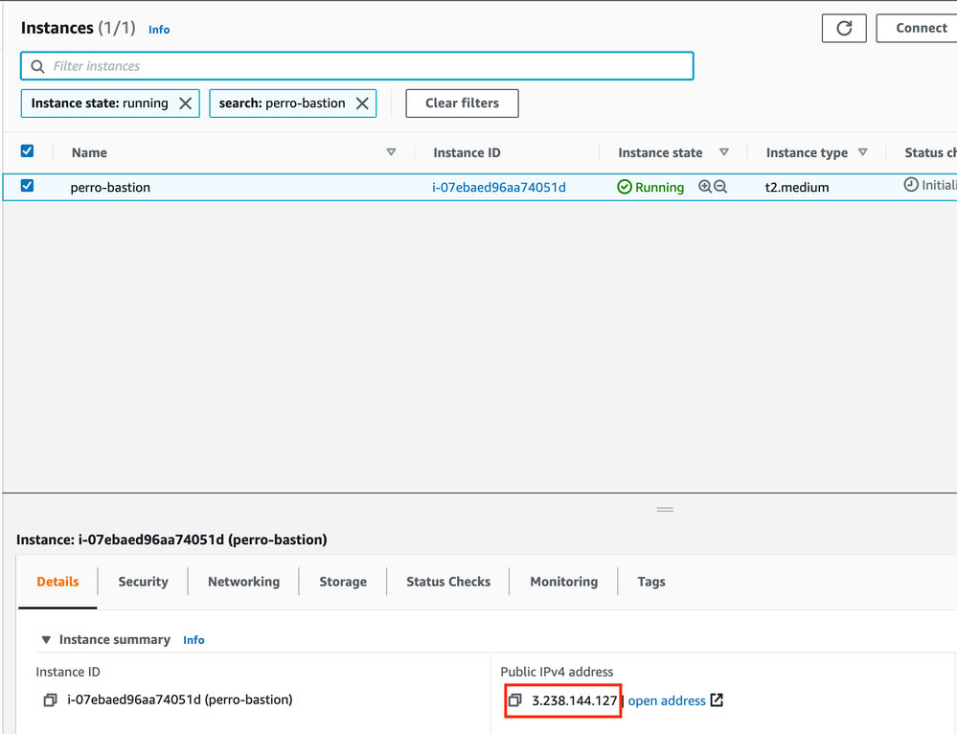The height and width of the screenshot is (734, 957).
Task: Click the Filter instances search field
Action: click(x=357, y=66)
